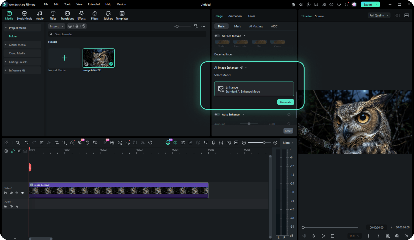Expand the Global Media tree item
414x240 pixels.
point(6,45)
